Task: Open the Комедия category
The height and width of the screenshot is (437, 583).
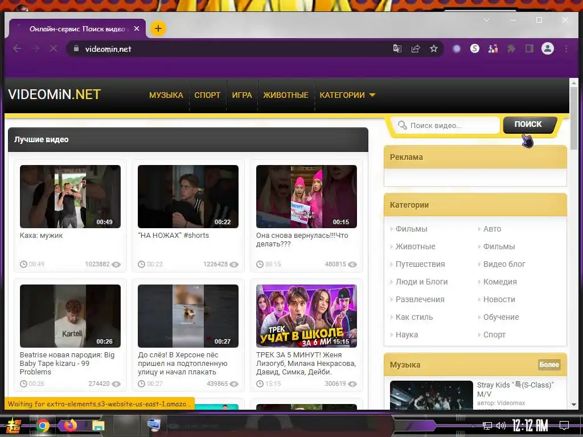Action: 500,282
